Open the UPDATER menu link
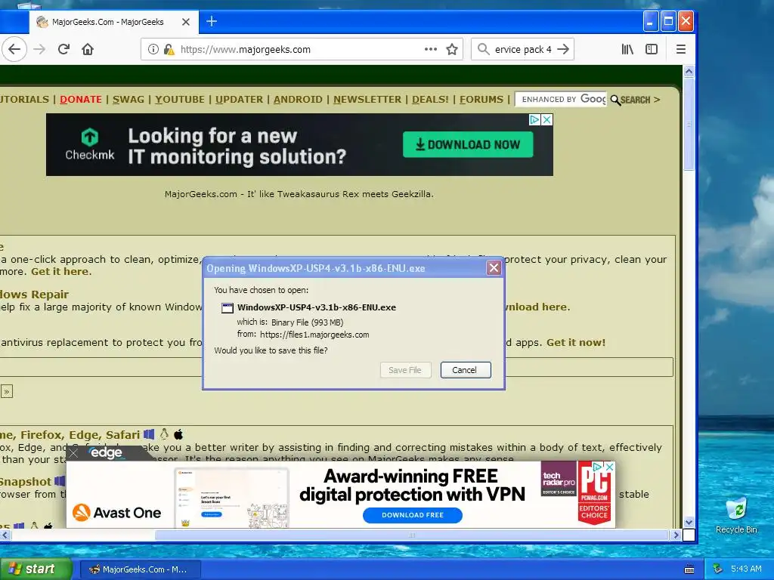774x580 pixels. click(239, 99)
